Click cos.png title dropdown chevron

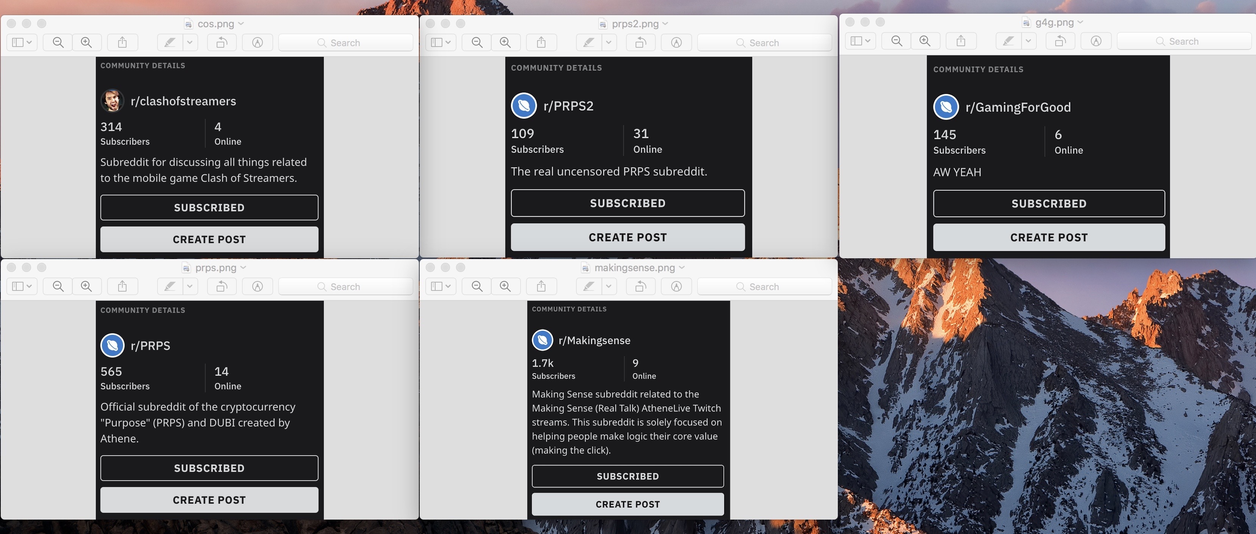[241, 23]
